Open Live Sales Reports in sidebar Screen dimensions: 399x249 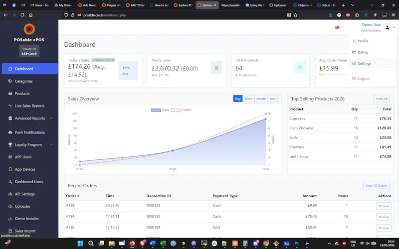pyautogui.click(x=29, y=106)
